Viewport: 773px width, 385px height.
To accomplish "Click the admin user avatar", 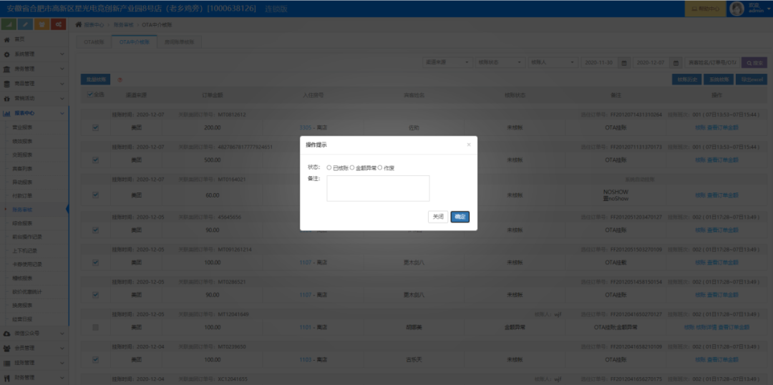I will 736,9.
